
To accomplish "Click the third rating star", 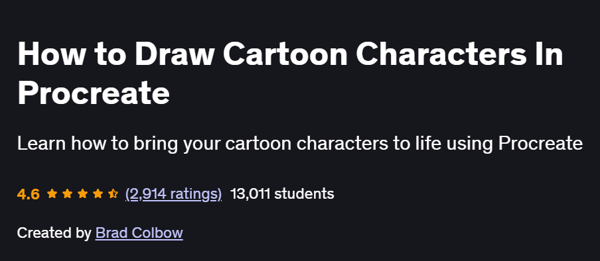I will pos(83,193).
